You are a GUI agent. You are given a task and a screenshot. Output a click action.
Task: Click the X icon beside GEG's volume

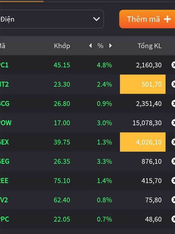(x=173, y=161)
